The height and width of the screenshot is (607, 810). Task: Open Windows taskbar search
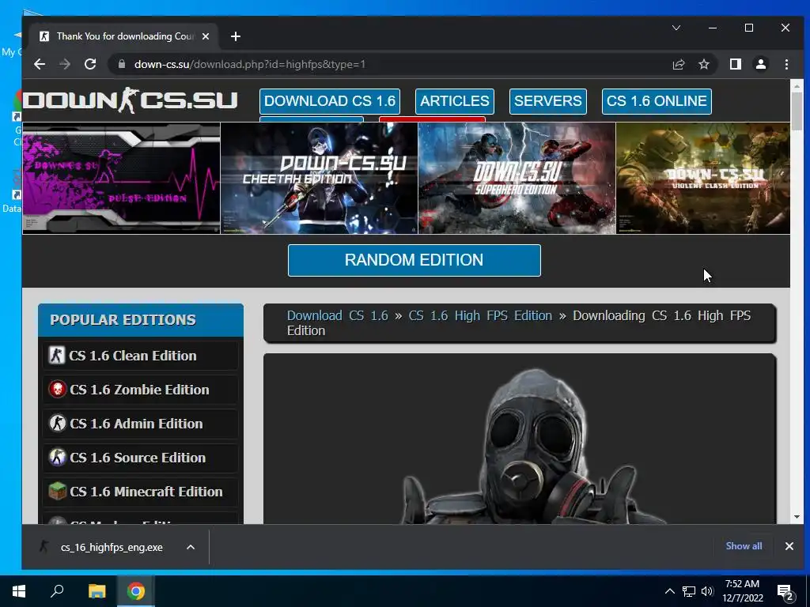[x=57, y=591]
